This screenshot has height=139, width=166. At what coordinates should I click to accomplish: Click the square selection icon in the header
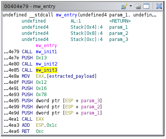pos(159,6)
